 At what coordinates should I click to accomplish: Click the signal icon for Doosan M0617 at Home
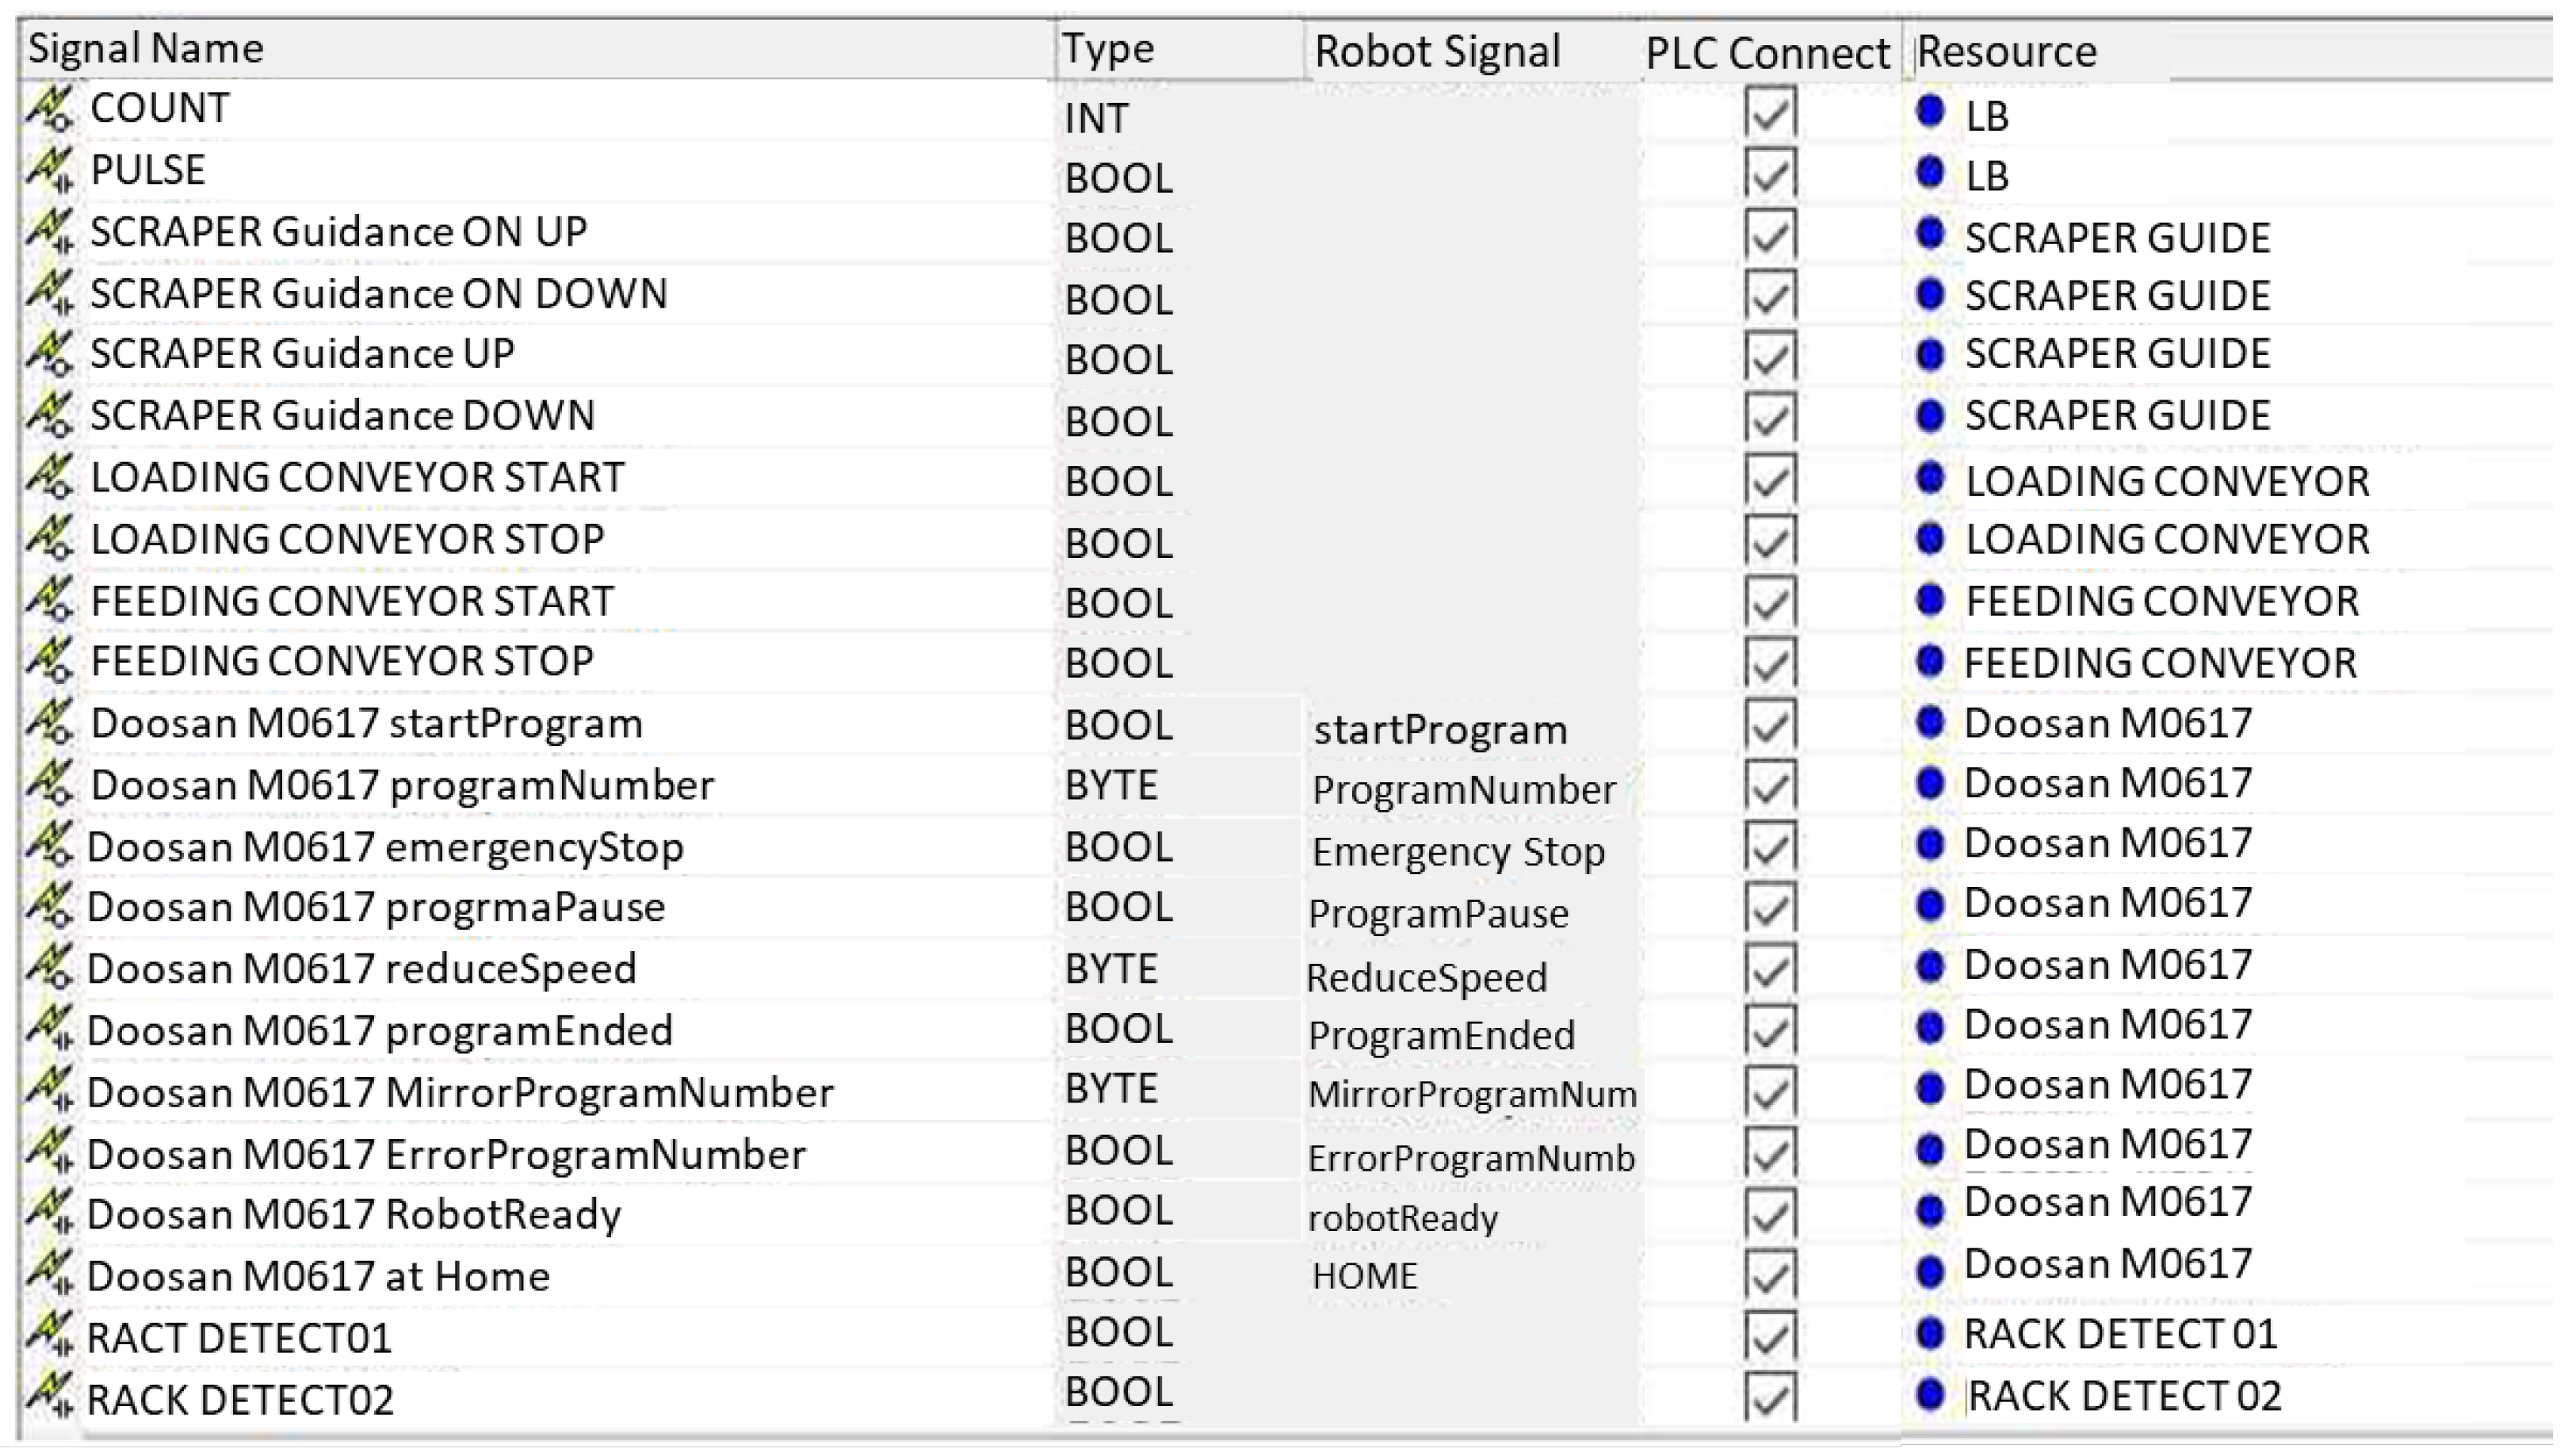(48, 1275)
